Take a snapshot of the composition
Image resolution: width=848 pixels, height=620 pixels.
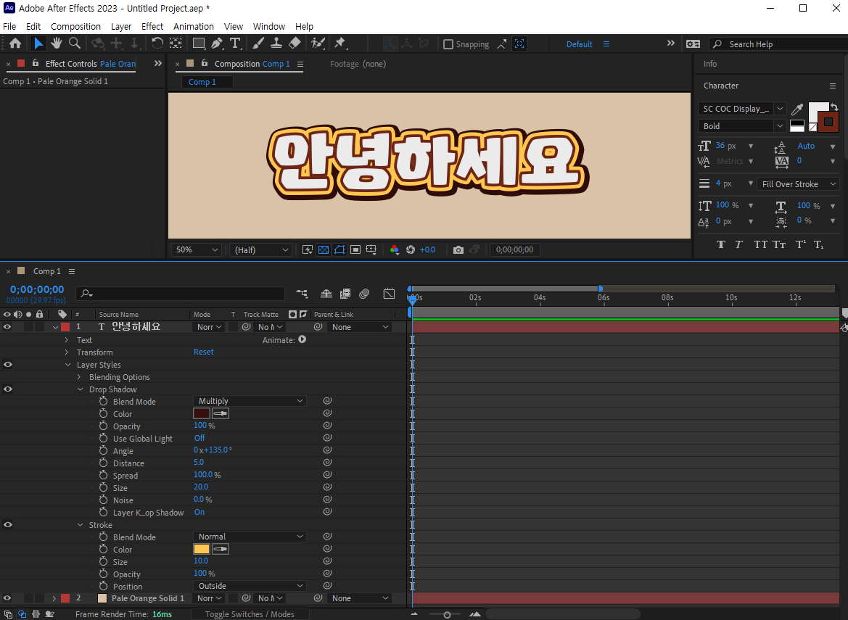click(x=458, y=249)
